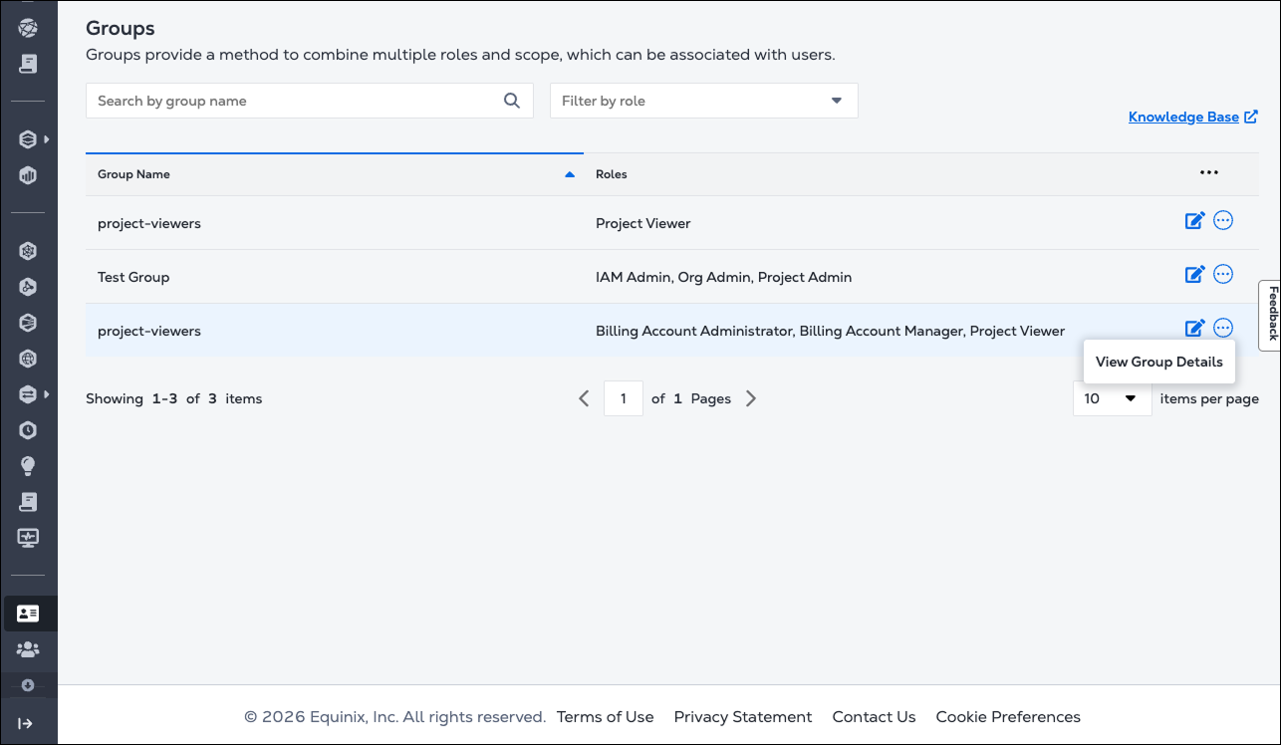Viewport: 1281px width, 745px height.
Task: Click the search magnifier icon
Action: coord(512,101)
